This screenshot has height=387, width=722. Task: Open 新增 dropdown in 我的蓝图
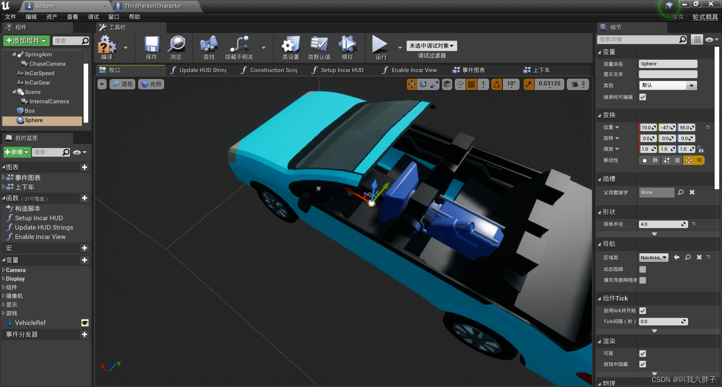pos(17,152)
